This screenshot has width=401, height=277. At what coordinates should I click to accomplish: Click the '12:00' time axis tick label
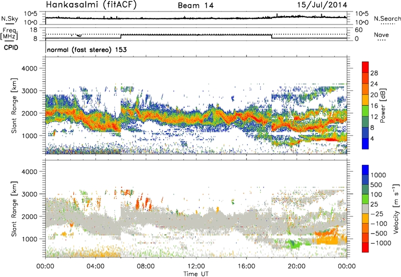point(196,266)
